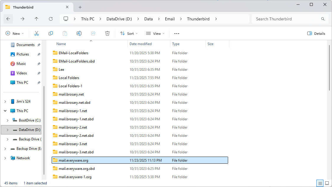The height and width of the screenshot is (187, 332).
Task: Open the View dropdown menu
Action: (x=155, y=34)
